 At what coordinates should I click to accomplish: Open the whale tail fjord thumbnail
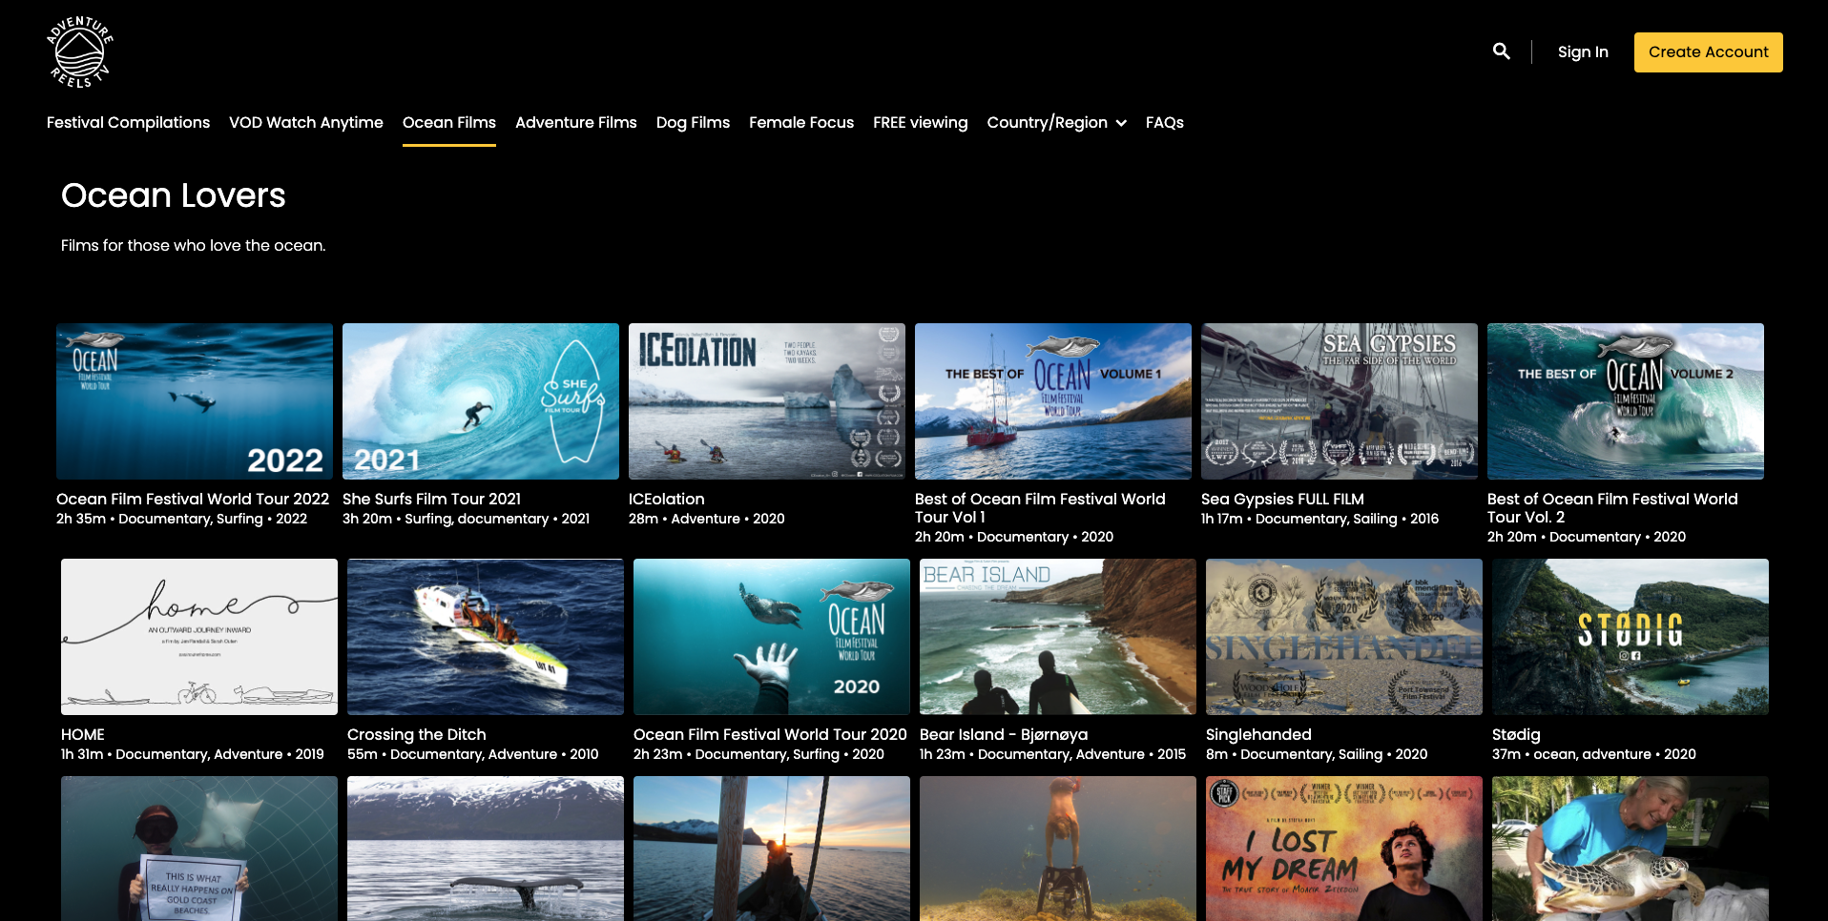pyautogui.click(x=486, y=849)
